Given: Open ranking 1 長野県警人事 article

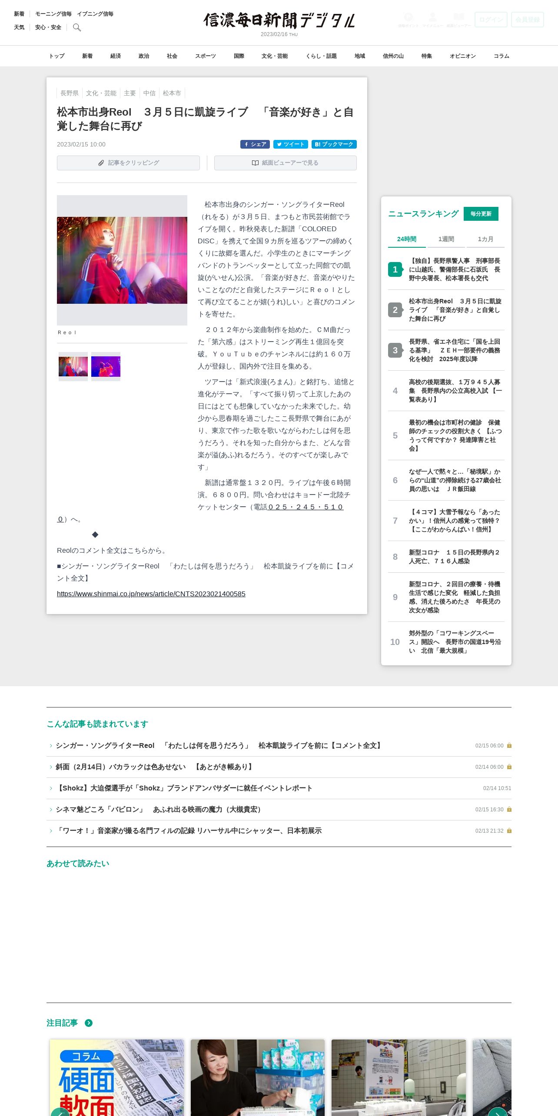Looking at the screenshot, I should coord(455,269).
